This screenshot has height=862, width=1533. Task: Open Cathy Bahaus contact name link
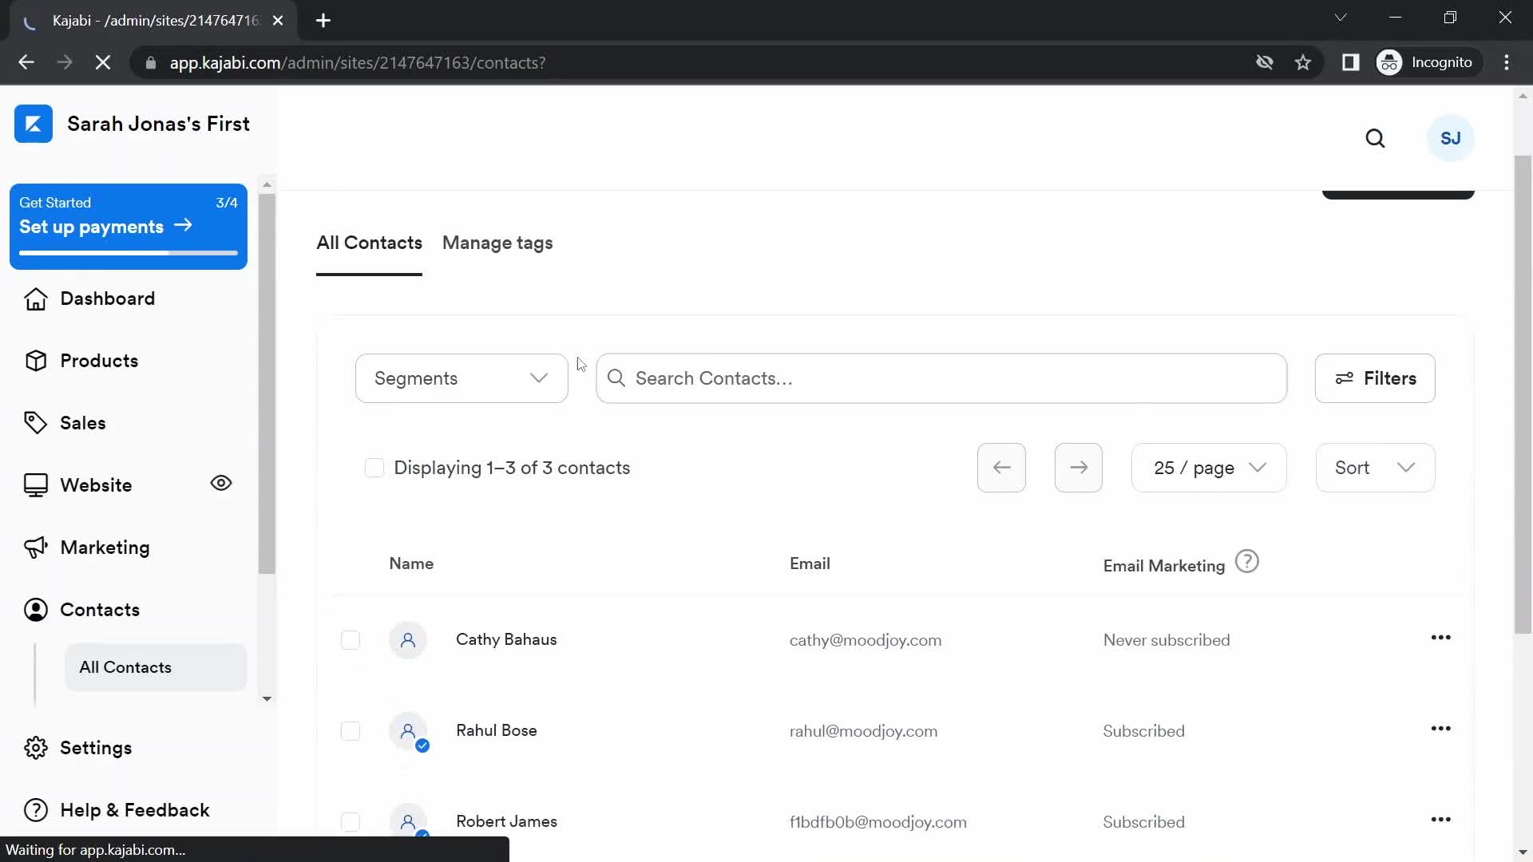point(506,640)
